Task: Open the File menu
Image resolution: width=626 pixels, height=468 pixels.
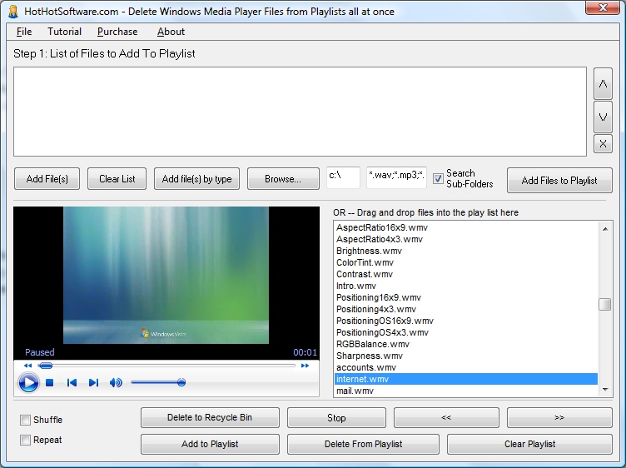Action: 24,32
